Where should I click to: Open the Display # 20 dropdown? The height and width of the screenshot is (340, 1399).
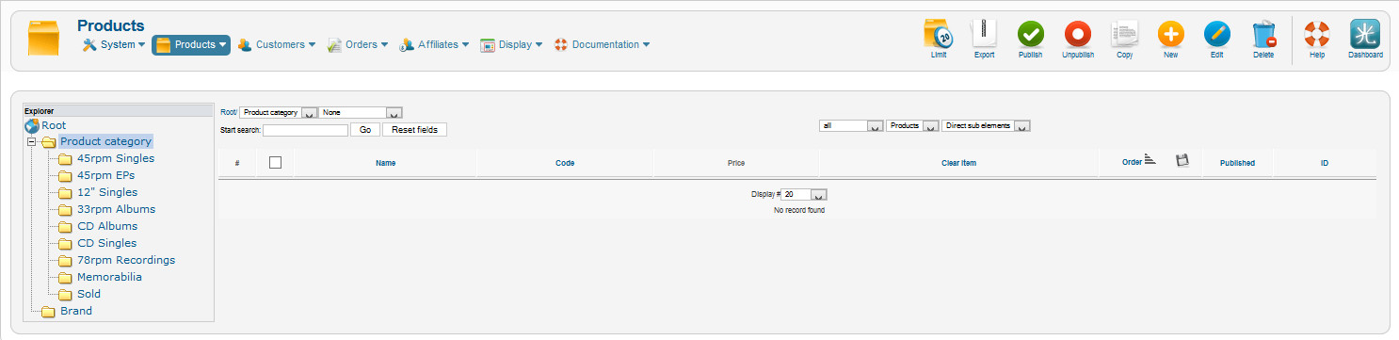click(x=805, y=194)
